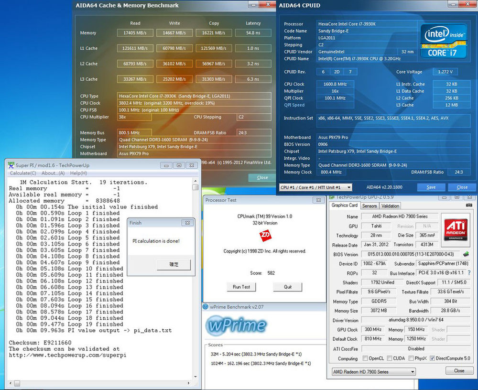The width and height of the screenshot is (478, 390).
Task: Click the L3 Cache Copy 31303 MB/s value
Action: [214, 79]
